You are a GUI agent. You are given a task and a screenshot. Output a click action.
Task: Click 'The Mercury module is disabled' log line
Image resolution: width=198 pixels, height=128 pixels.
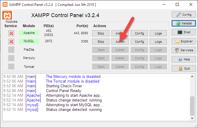click(x=73, y=76)
